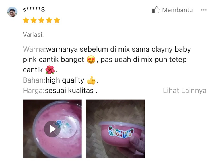Viewport: 214px width, 161px height.
Task: Click the thumbs-up helpful icon
Action: tap(156, 10)
